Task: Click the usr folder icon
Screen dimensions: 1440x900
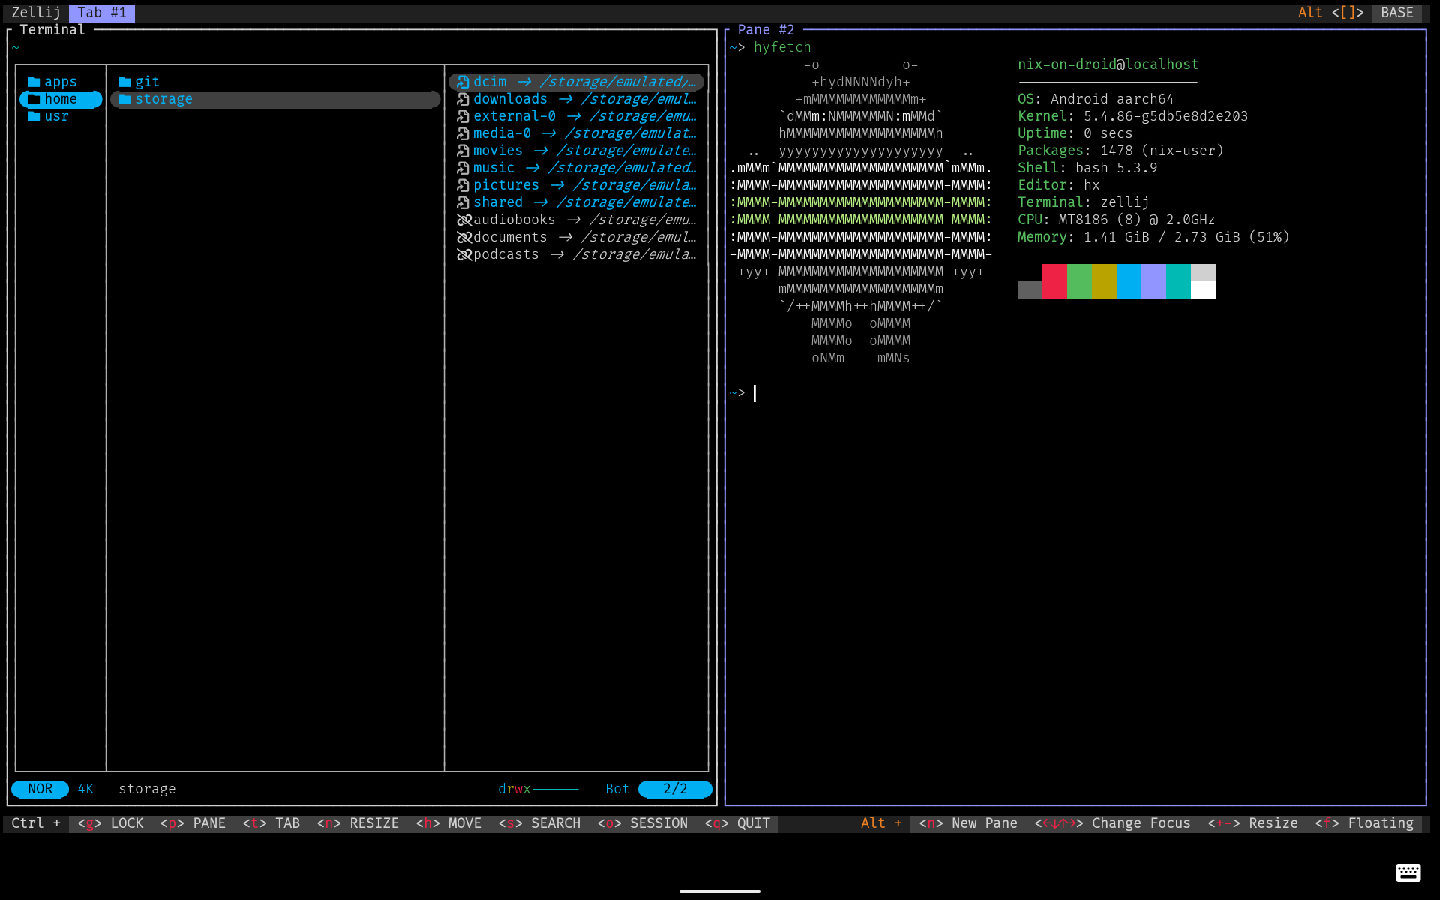Action: pyautogui.click(x=34, y=116)
